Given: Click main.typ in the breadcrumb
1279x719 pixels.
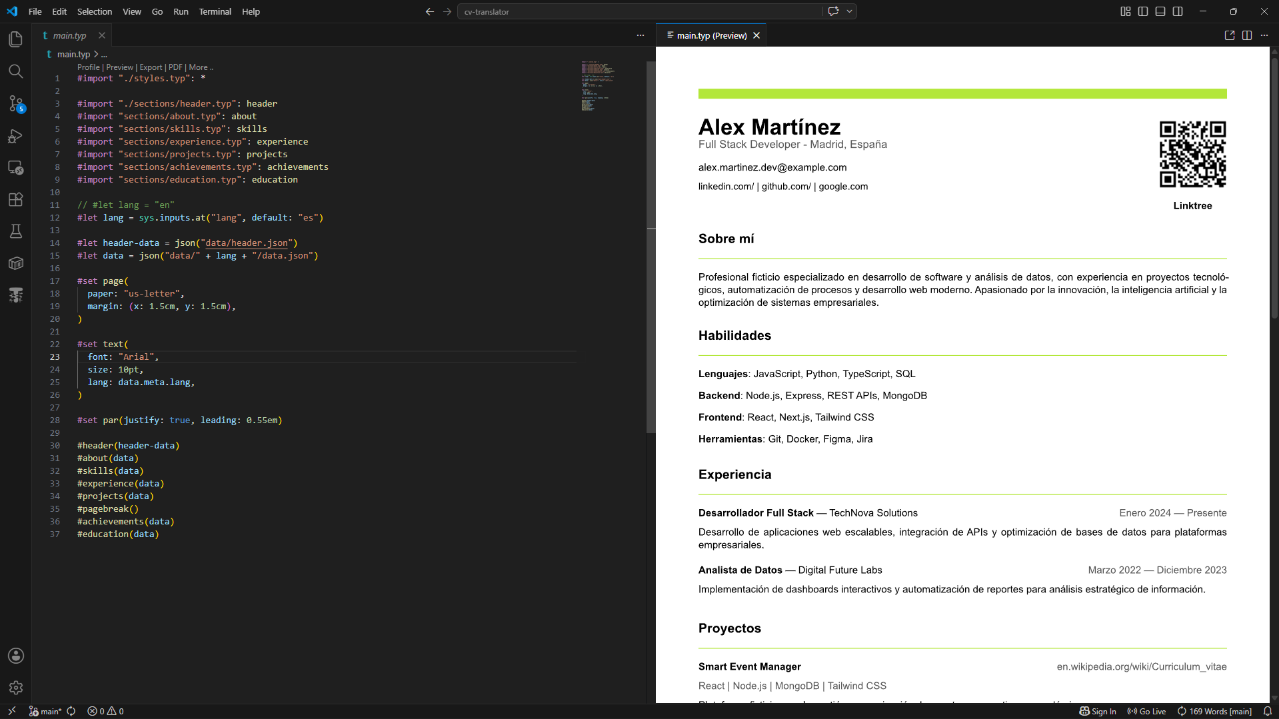Looking at the screenshot, I should 73,54.
